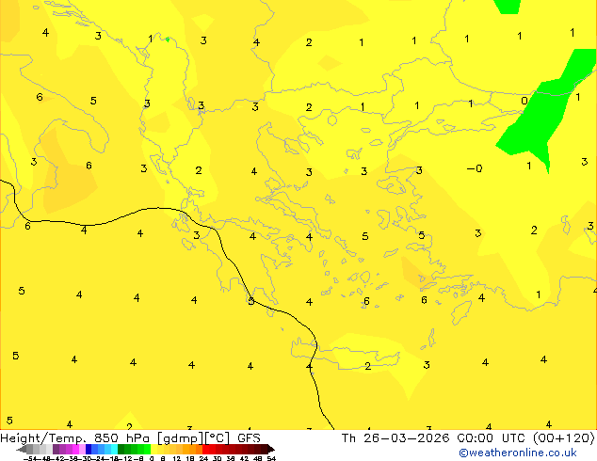Click the 'Th 26-03-2026 00:00 UTC' timestamp

pyautogui.click(x=434, y=438)
